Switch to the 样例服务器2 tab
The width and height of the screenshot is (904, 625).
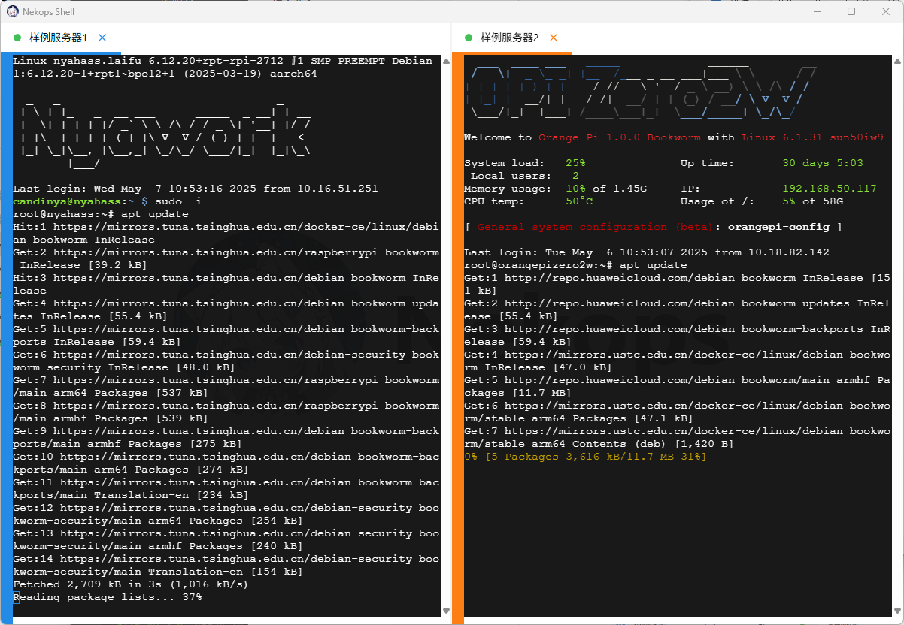509,38
